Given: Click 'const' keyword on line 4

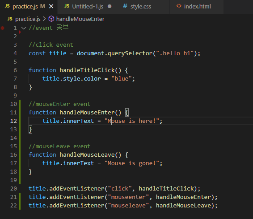Looking at the screenshot, I should pos(37,53).
